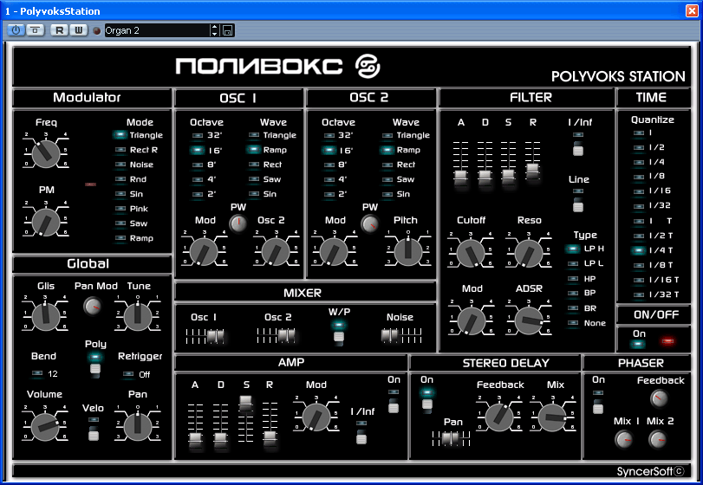
Task: Click the Pan Mod small knob
Action: pos(93,306)
